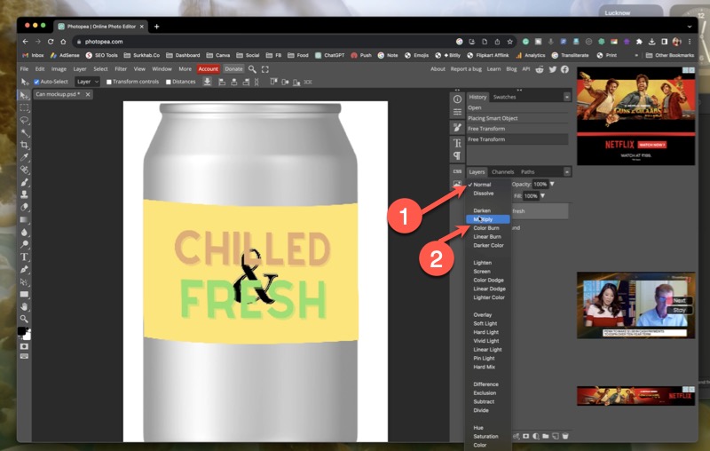Open the Report a bug link
Image resolution: width=710 pixels, height=451 pixels.
pyautogui.click(x=466, y=69)
